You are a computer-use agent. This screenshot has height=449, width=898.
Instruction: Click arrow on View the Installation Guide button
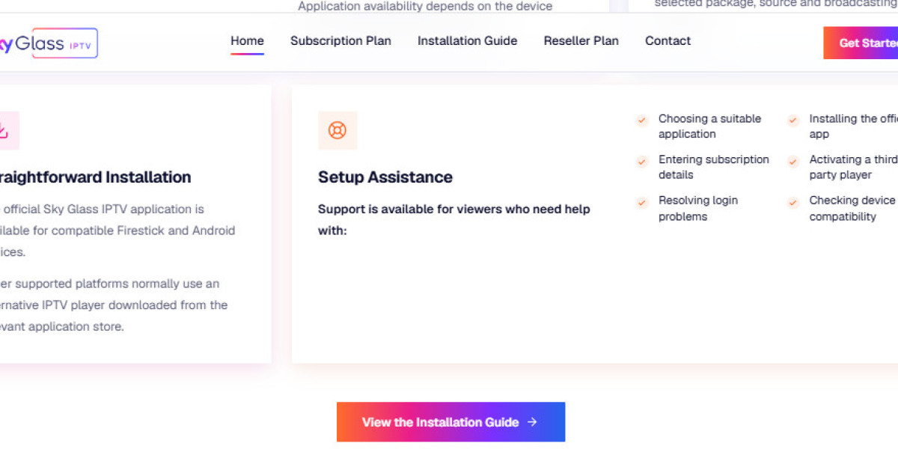(532, 422)
